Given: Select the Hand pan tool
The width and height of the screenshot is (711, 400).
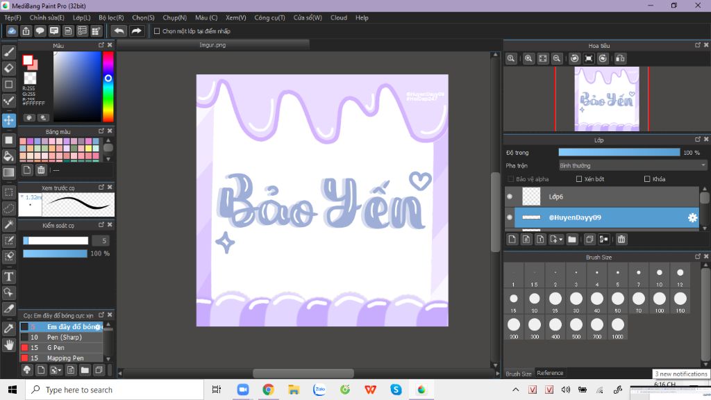Looking at the screenshot, I should tap(8, 345).
